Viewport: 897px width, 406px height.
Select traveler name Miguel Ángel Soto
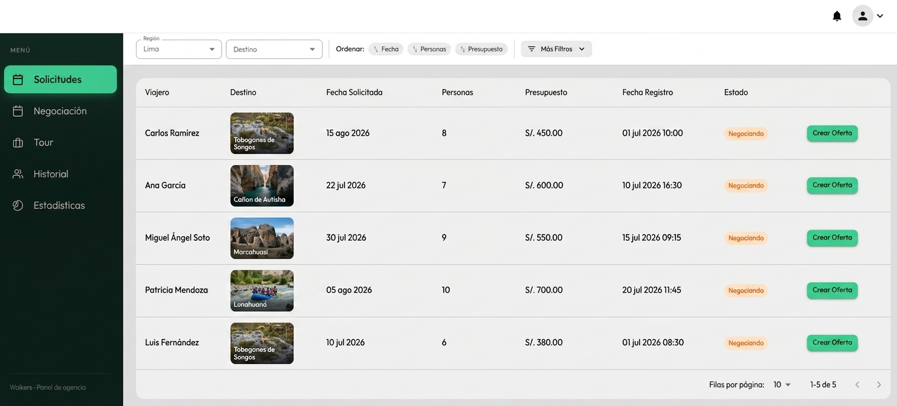click(x=177, y=238)
